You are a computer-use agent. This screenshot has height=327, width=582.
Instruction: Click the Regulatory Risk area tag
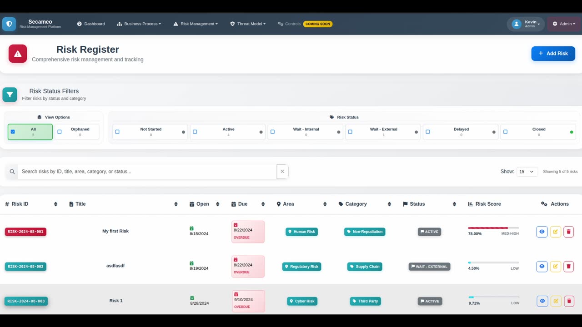302,267
